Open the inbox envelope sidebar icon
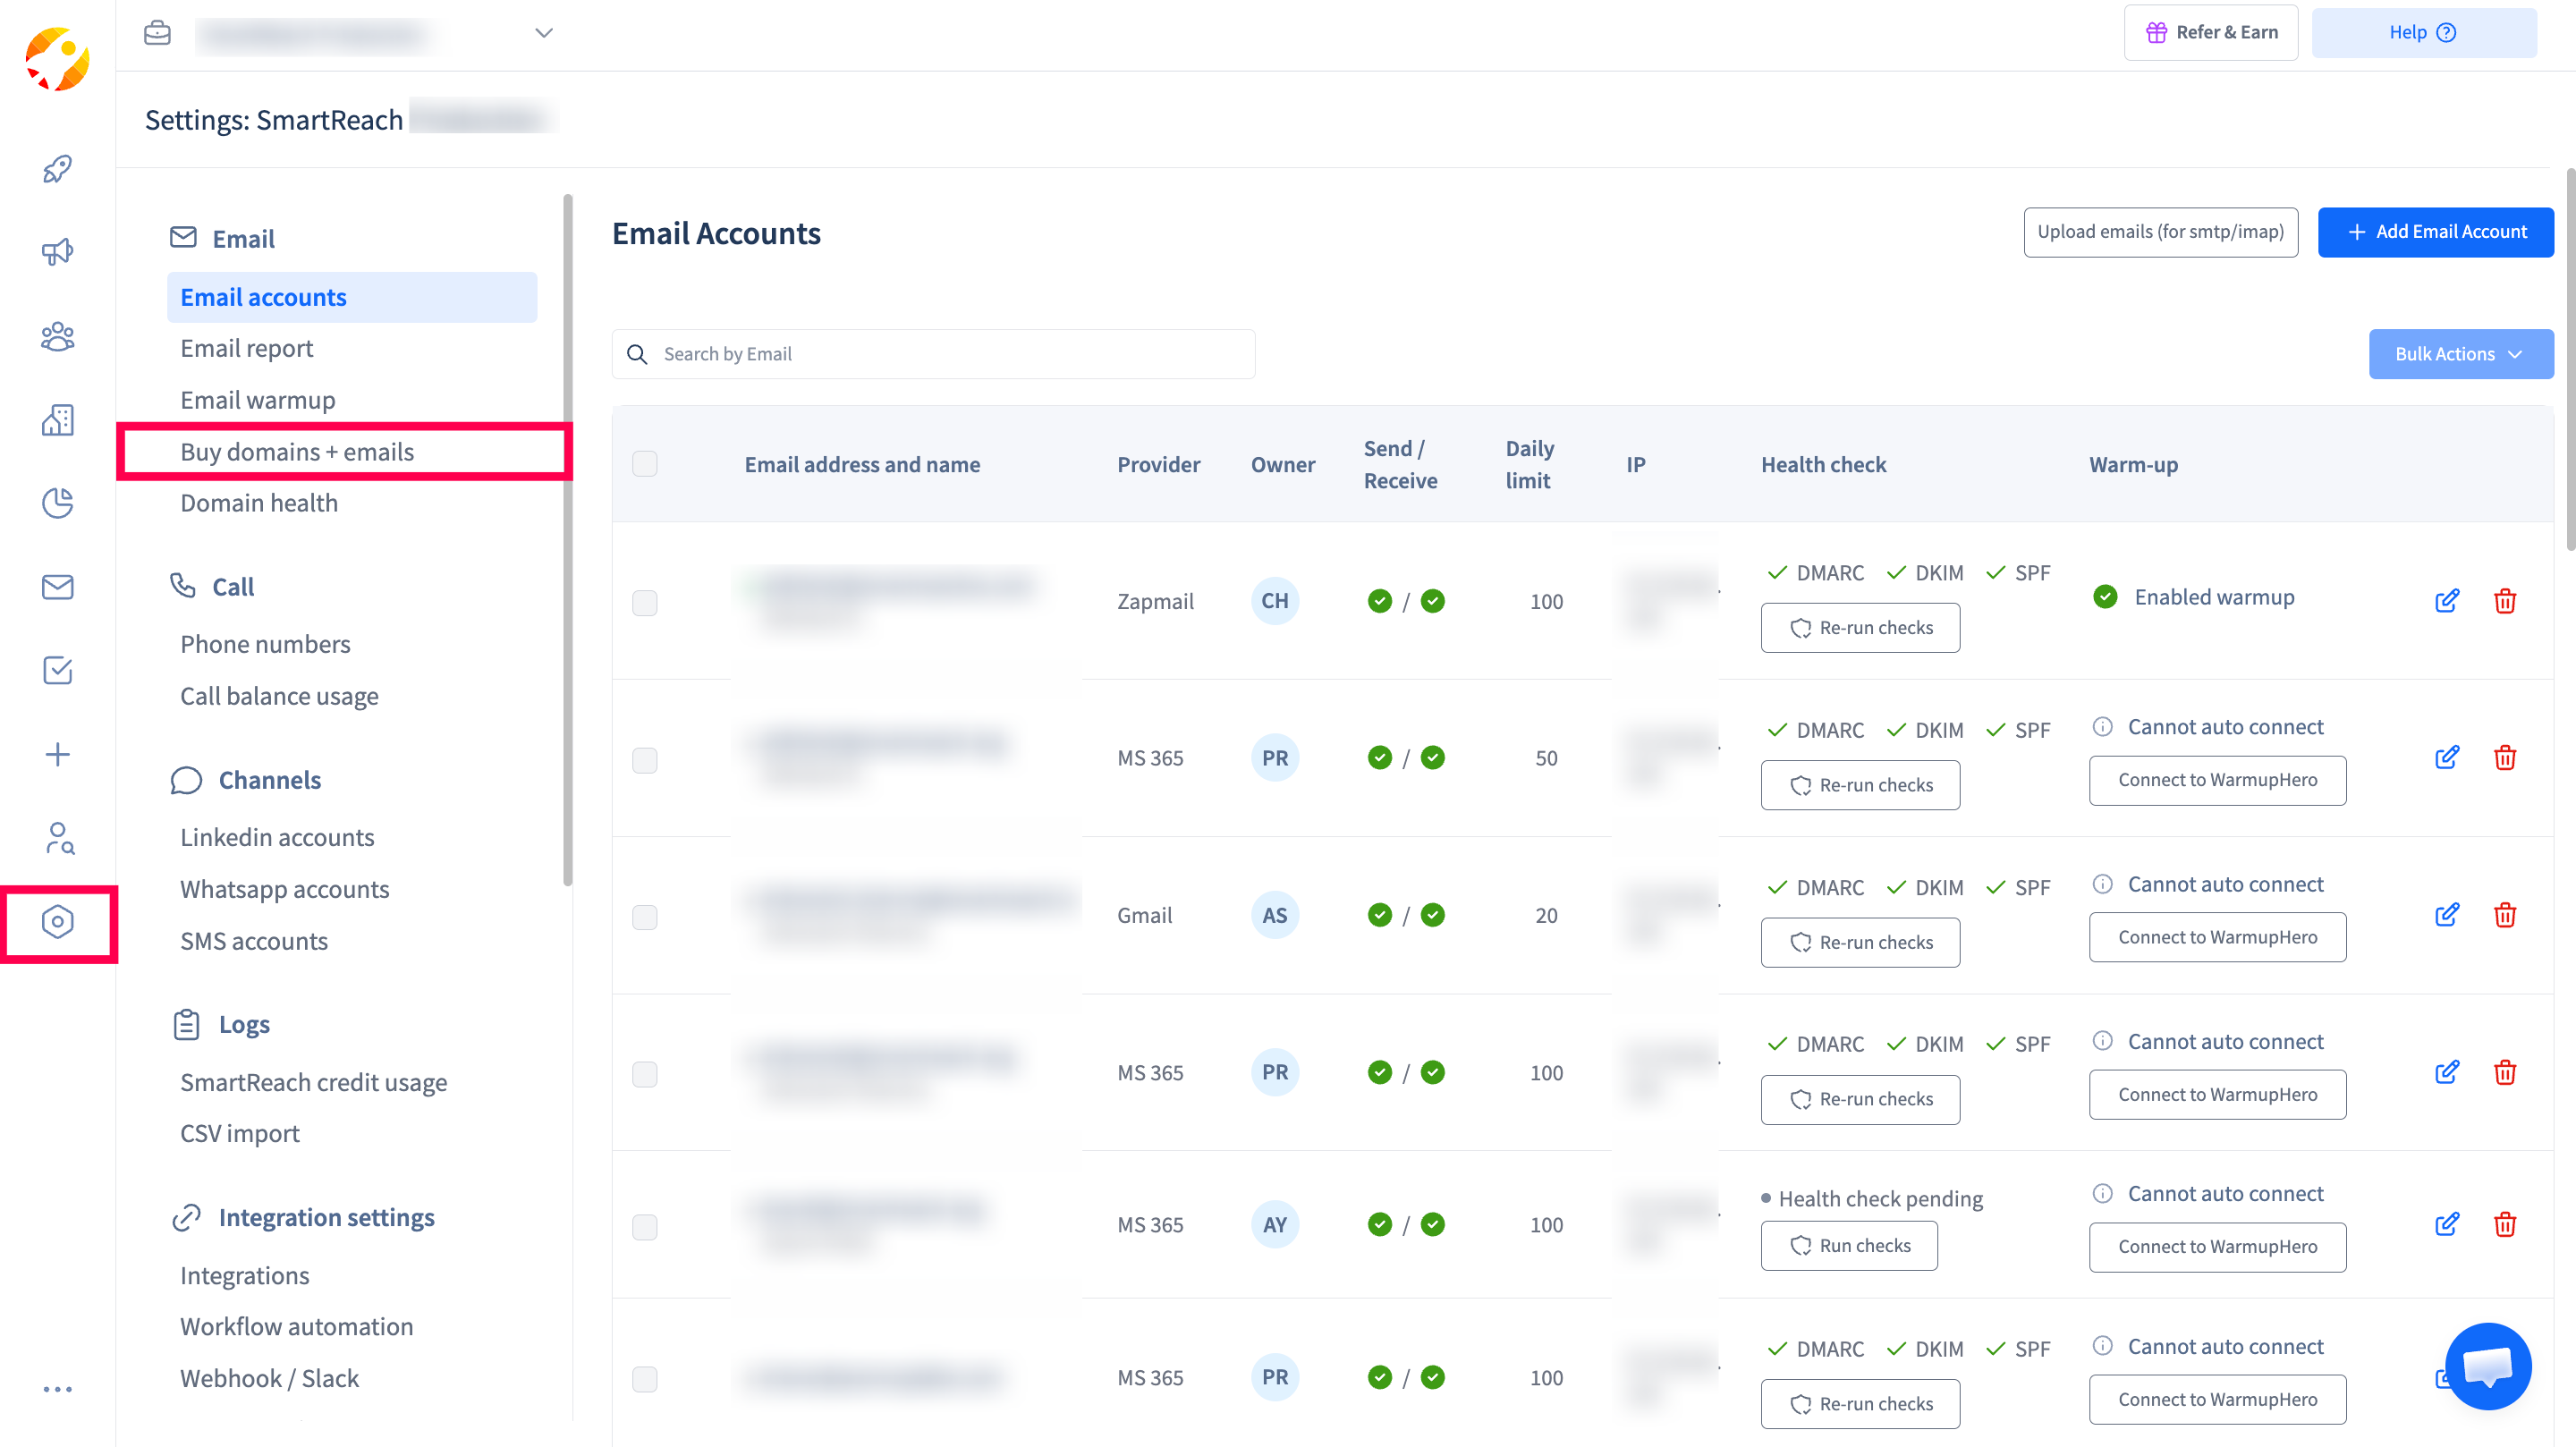 (57, 587)
